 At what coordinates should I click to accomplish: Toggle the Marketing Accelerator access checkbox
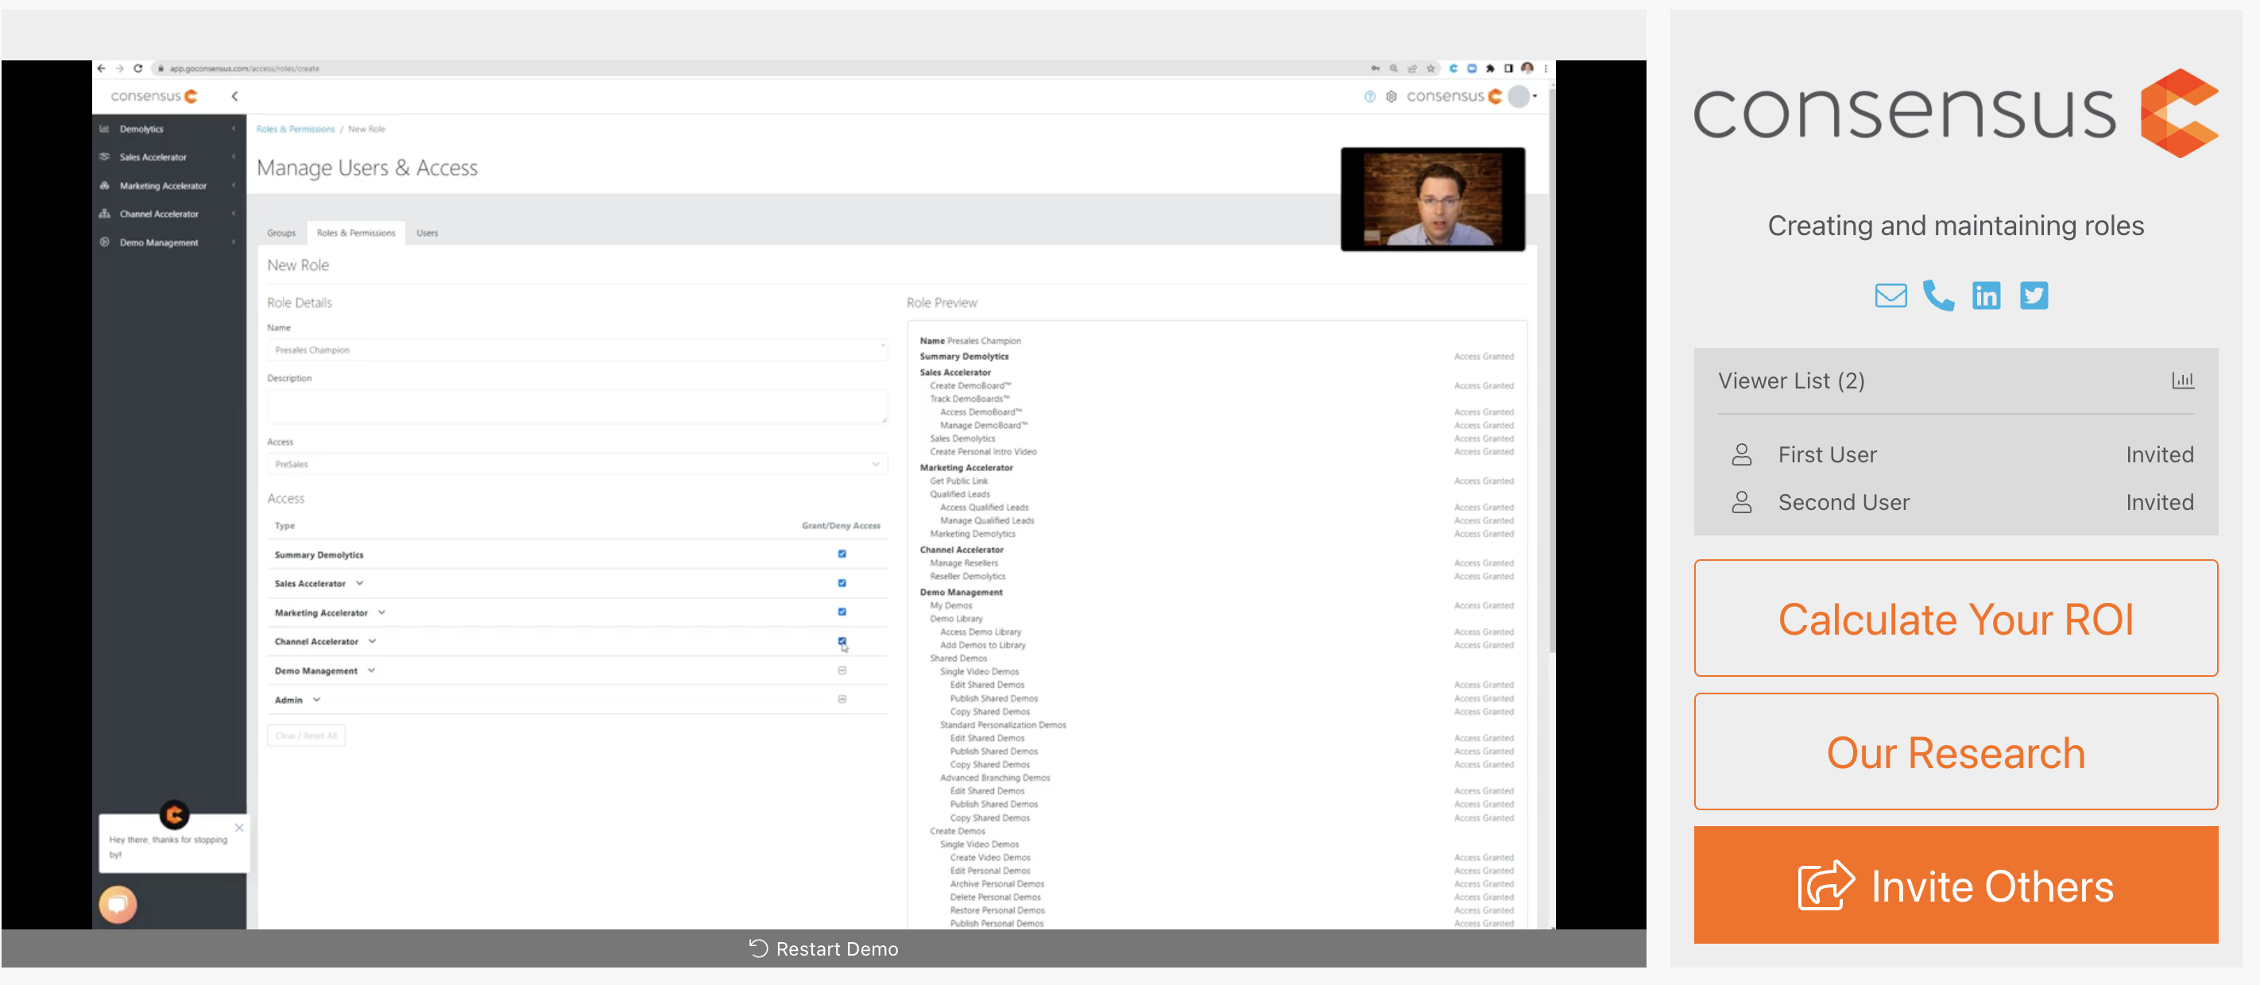coord(842,612)
